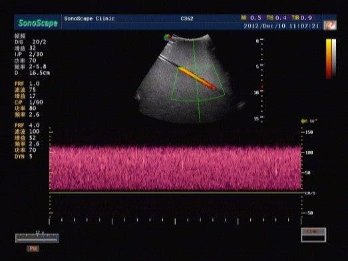Screen dimensions: 348x261
Task: Click the colored needle flow inside the ROI
Action: (196, 78)
